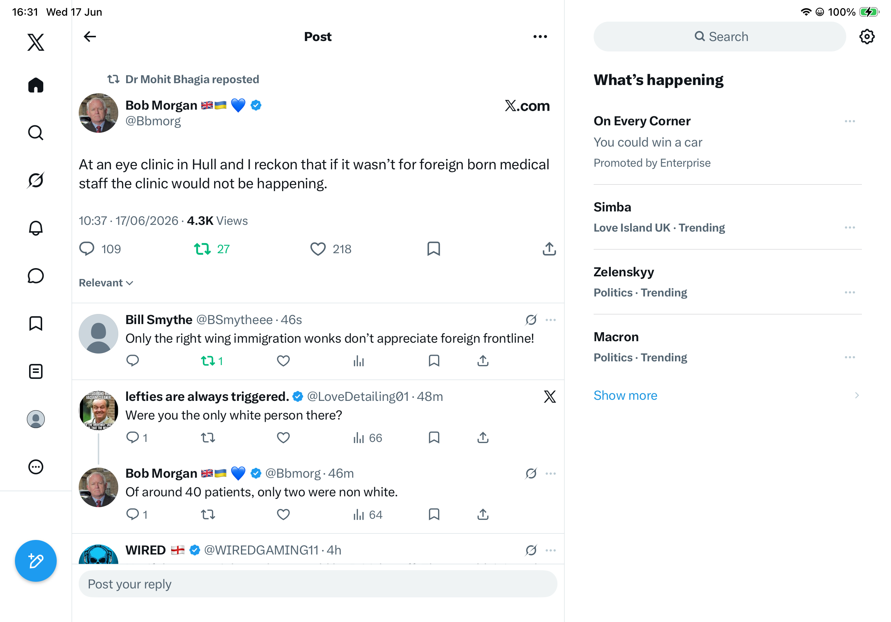Screen dimensions: 891x622
Task: Bookmark the main Bob Morgan post
Action: (x=434, y=249)
